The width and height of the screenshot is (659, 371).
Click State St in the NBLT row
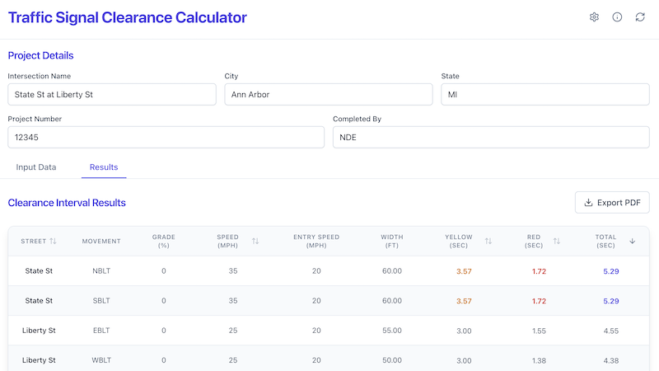39,271
